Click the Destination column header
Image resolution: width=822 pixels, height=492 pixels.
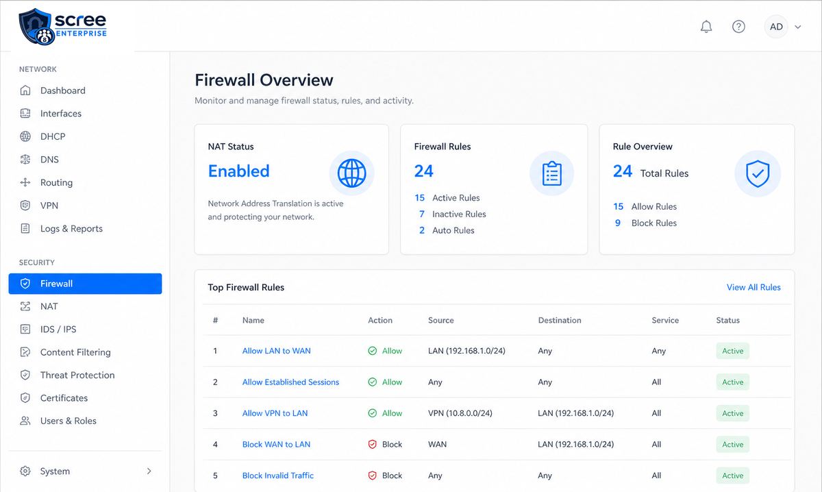point(560,320)
